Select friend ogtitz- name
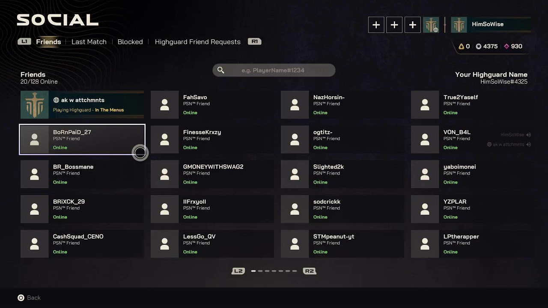Image resolution: width=548 pixels, height=308 pixels. tap(323, 132)
